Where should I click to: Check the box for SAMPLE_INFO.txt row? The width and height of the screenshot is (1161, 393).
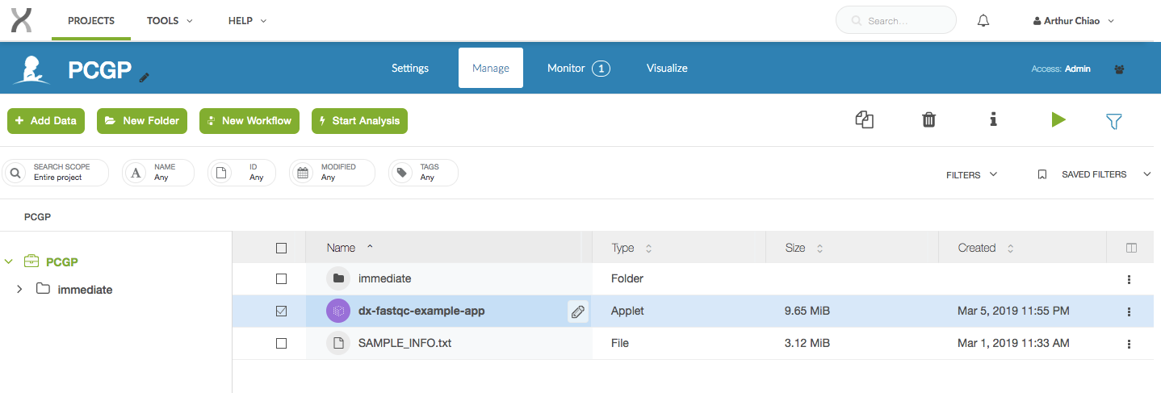[281, 343]
